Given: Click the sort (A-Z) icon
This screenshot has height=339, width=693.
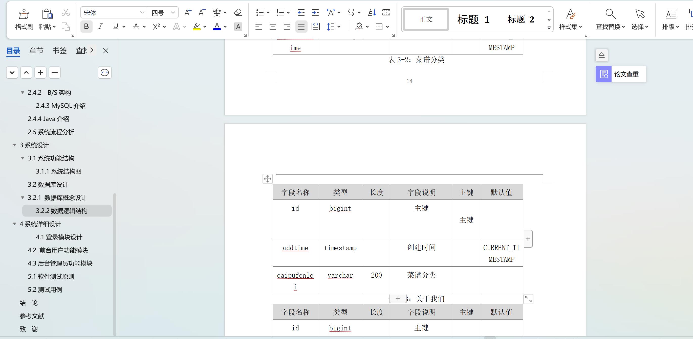Looking at the screenshot, I should point(372,13).
